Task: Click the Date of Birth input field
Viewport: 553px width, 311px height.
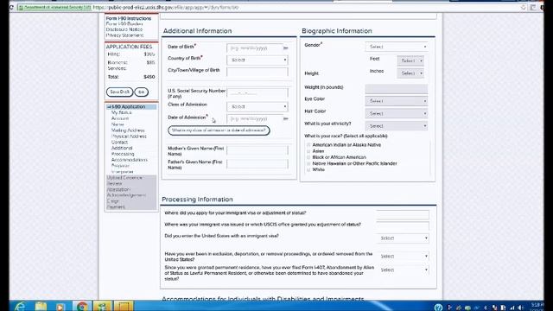Action: (255, 48)
